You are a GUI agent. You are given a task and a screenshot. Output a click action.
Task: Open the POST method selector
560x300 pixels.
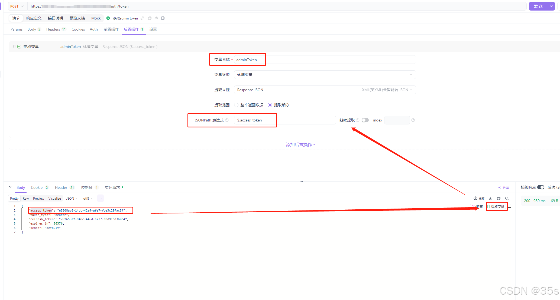point(17,6)
